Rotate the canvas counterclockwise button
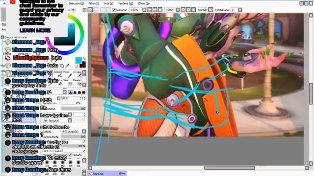314x176 pixels. [x=183, y=10]
